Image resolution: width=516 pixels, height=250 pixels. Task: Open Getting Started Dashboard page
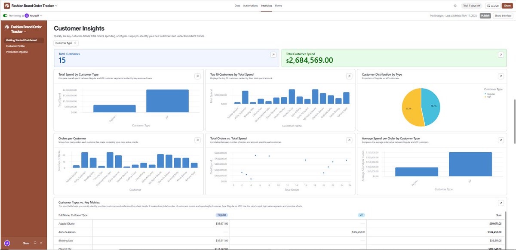coord(25,40)
